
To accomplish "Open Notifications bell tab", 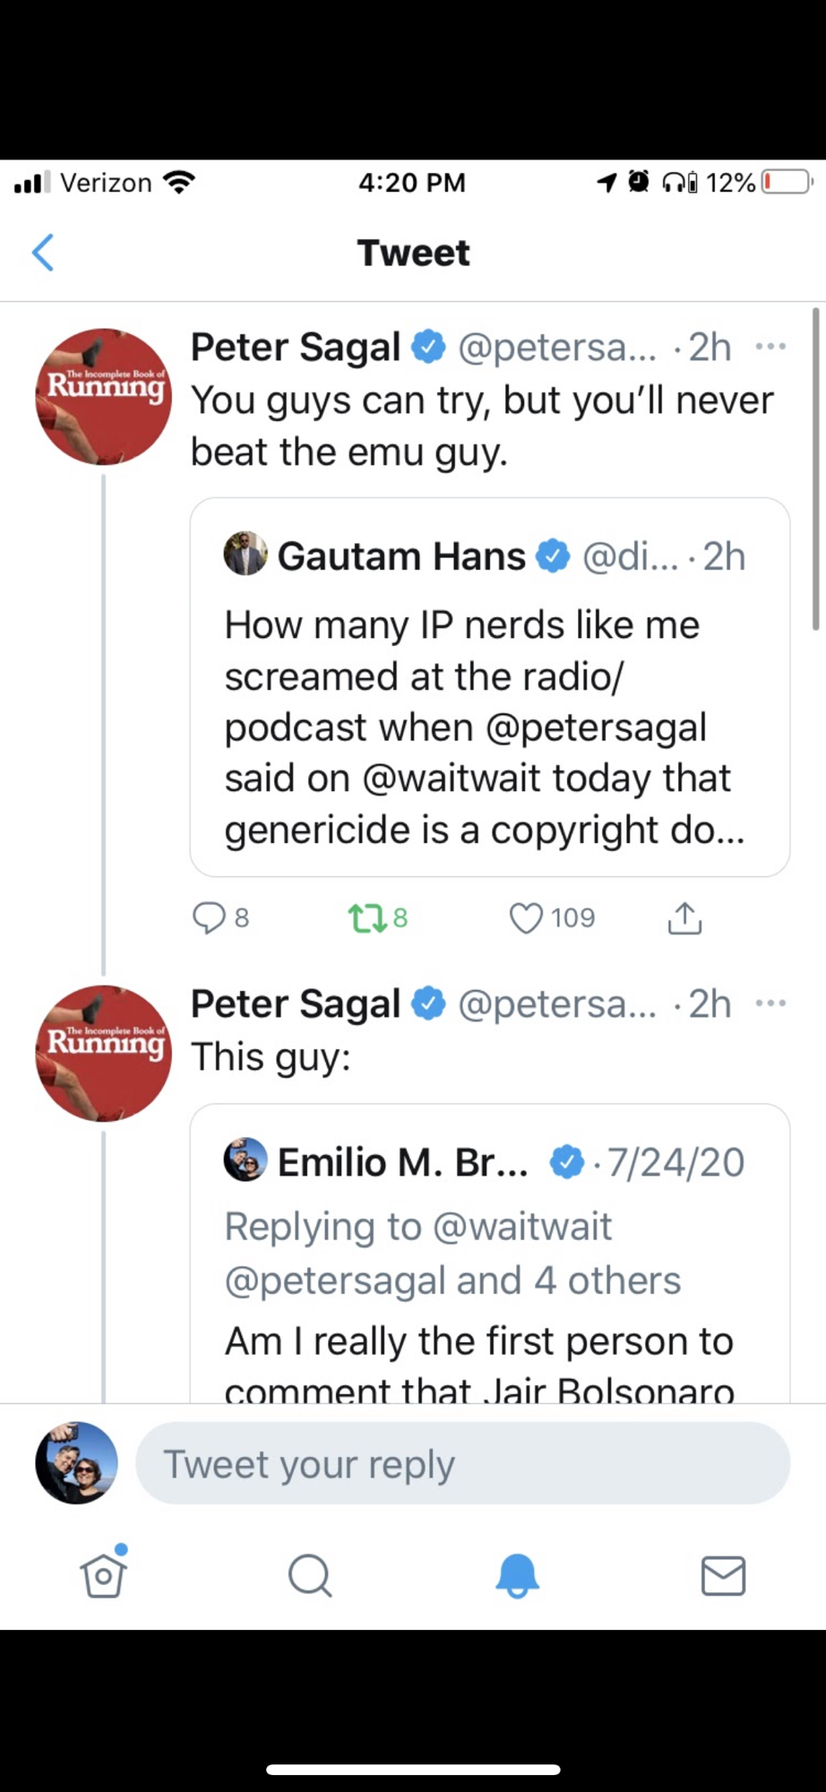I will (x=517, y=1575).
